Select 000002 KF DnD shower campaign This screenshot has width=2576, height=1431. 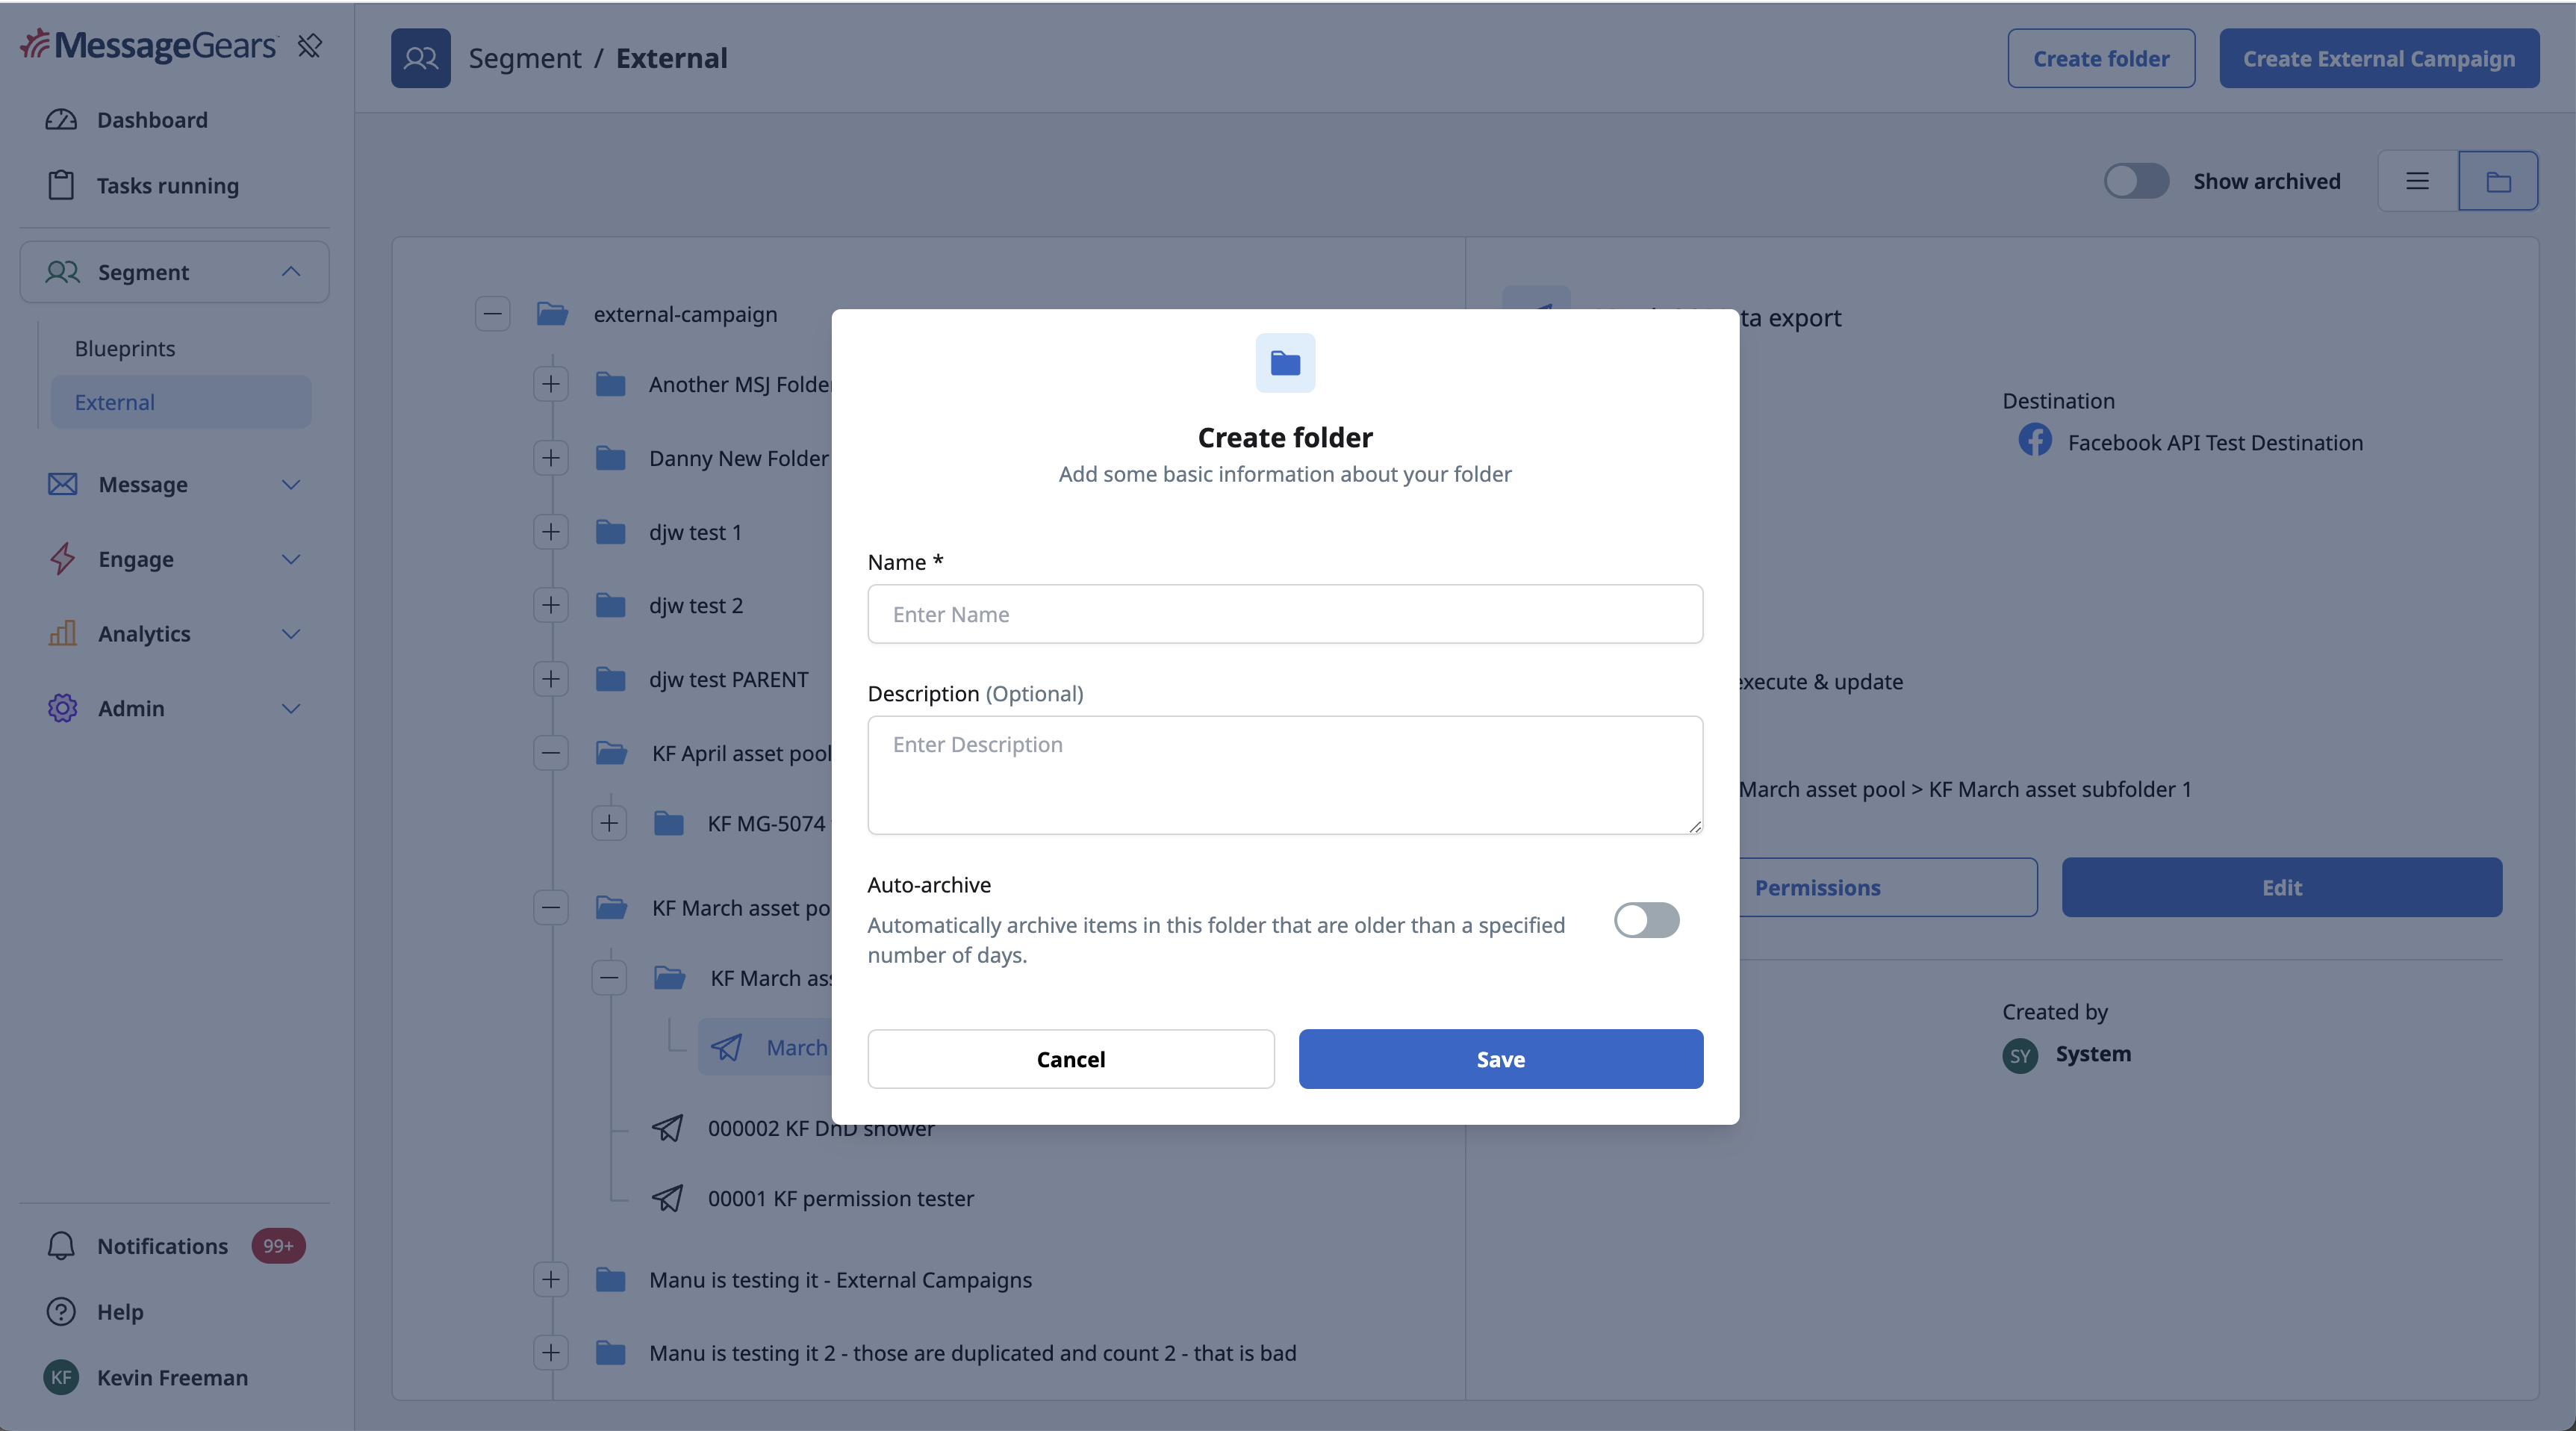821,1128
